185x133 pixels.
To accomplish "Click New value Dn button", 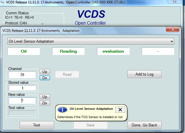I will click(x=45, y=103).
